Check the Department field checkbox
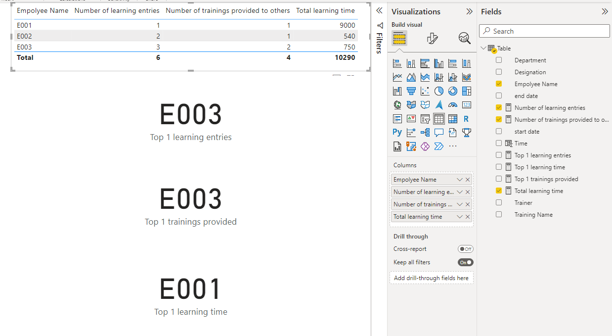This screenshot has width=612, height=336. (499, 60)
